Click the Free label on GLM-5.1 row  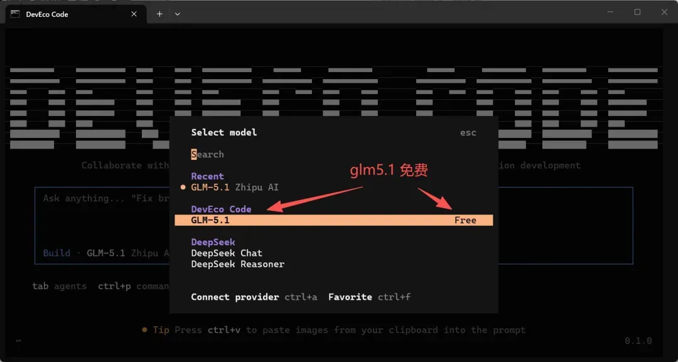point(465,220)
